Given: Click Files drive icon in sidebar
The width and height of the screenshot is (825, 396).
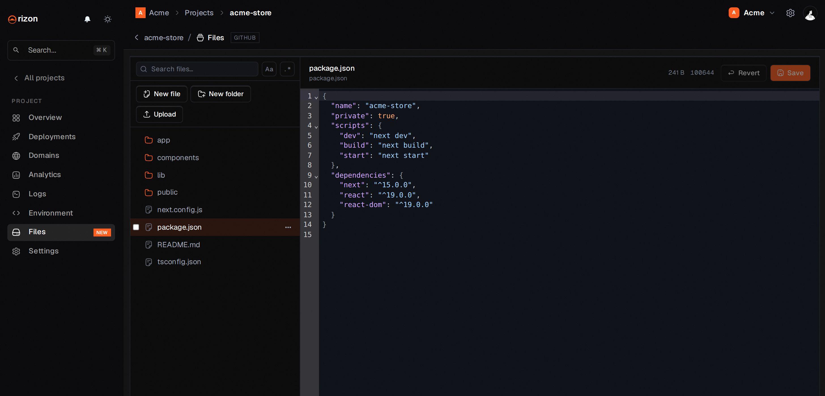Looking at the screenshot, I should coord(16,232).
